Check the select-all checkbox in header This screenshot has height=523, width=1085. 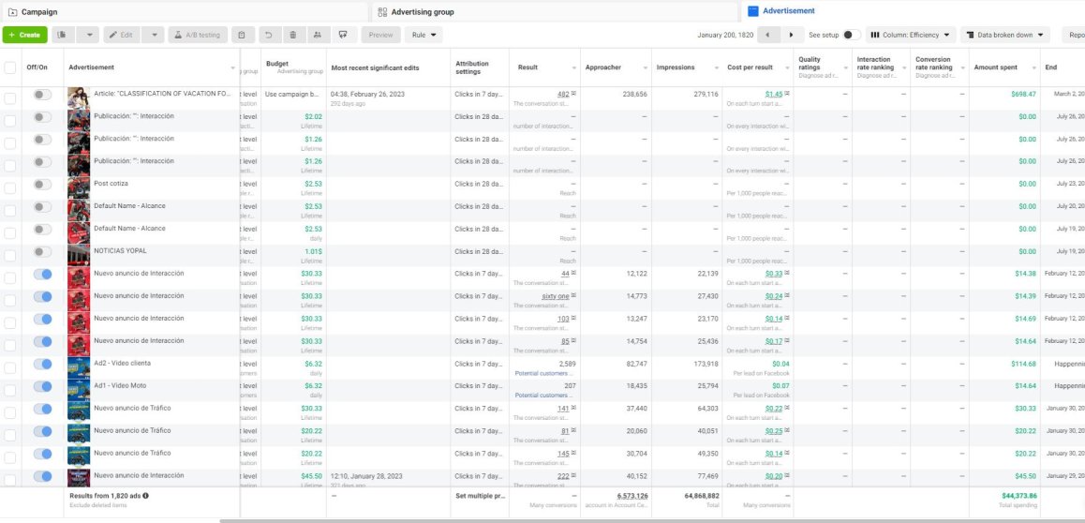click(x=10, y=67)
